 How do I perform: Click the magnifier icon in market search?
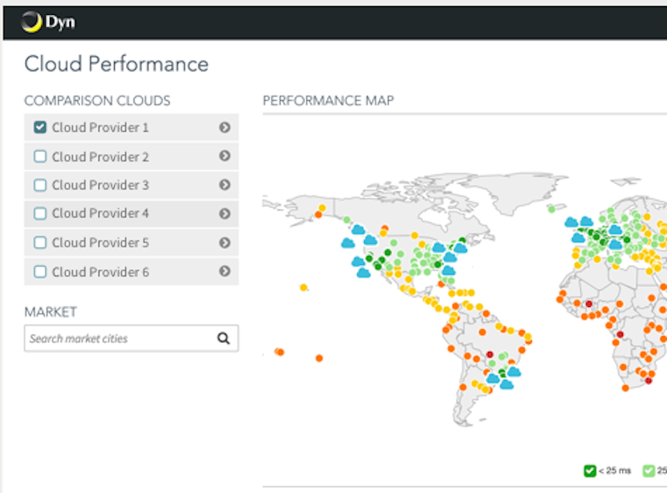[224, 338]
